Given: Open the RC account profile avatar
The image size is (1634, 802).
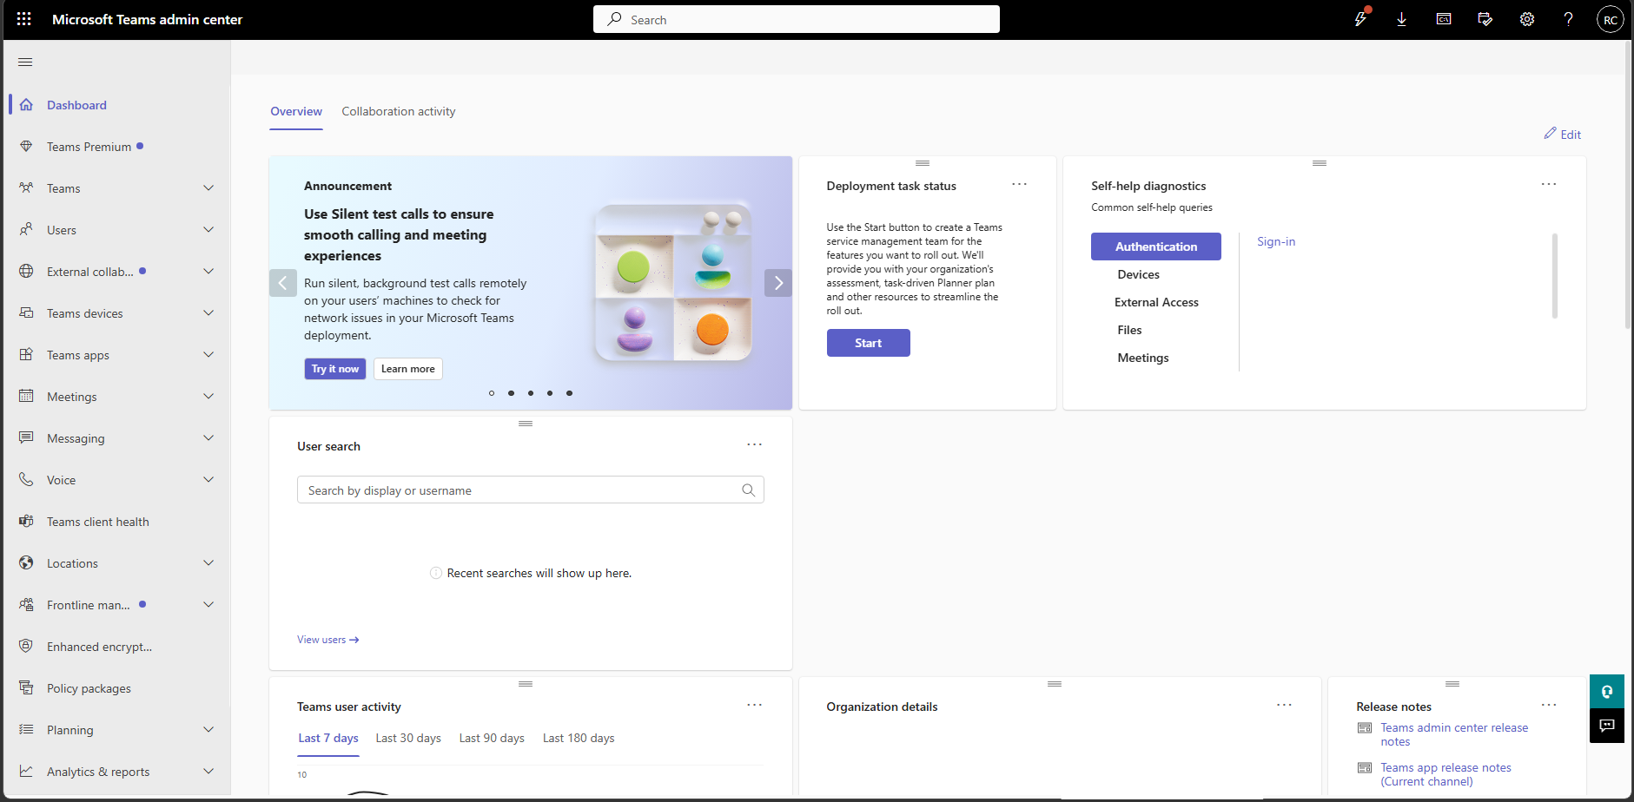Looking at the screenshot, I should click(1611, 19).
